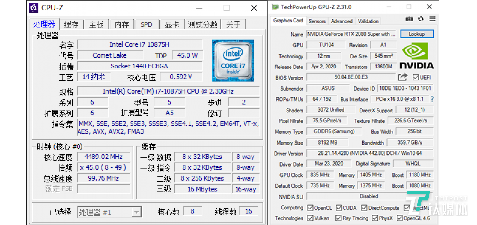
Task: Click the NVIDIA logo image
Action: (416, 55)
